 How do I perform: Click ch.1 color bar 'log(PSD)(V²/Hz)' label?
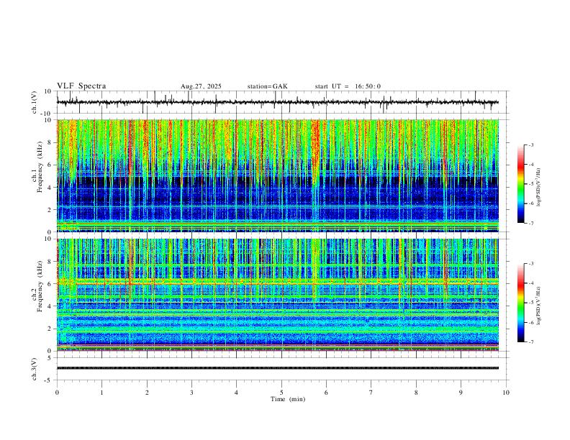[x=539, y=188]
